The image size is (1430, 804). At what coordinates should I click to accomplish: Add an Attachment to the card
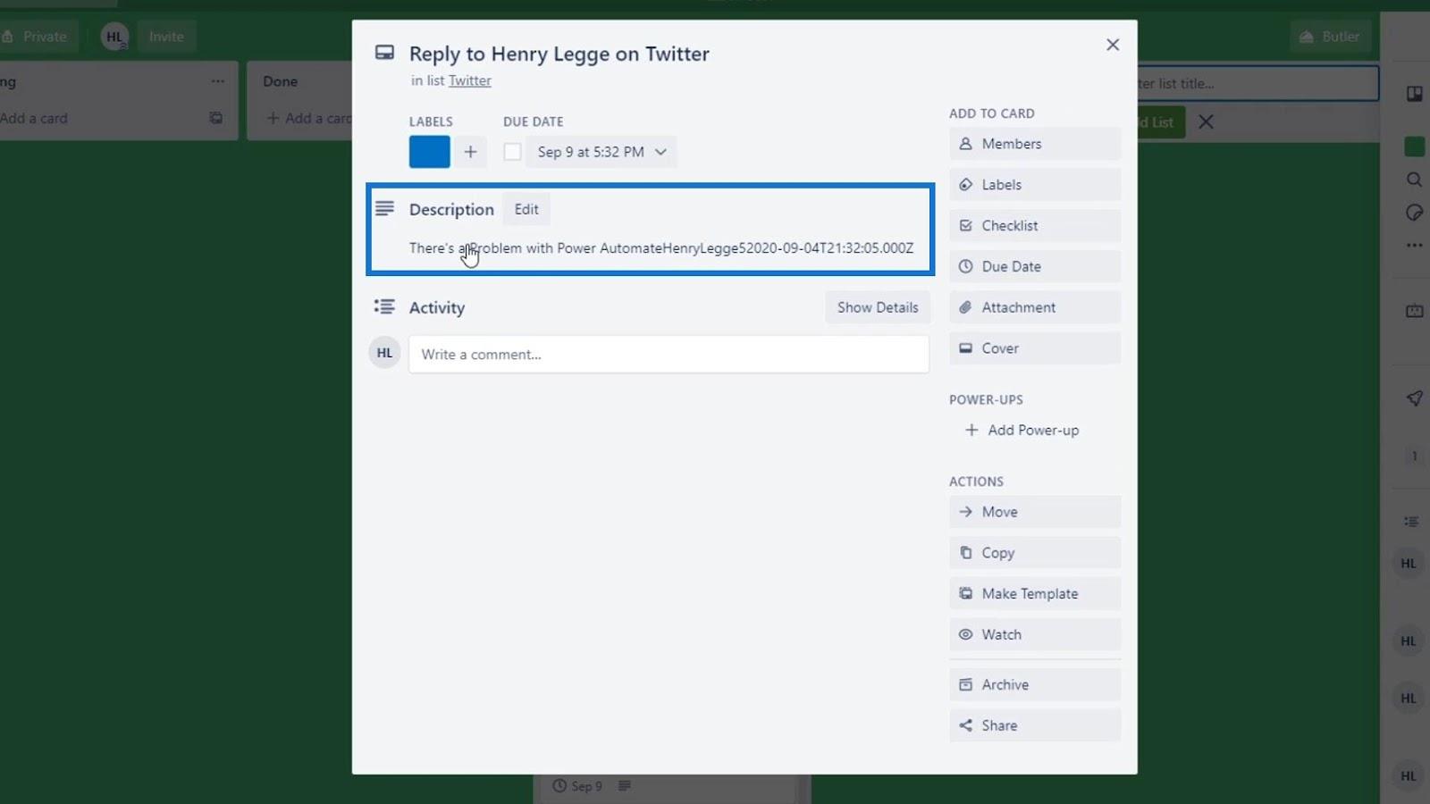tap(1035, 307)
